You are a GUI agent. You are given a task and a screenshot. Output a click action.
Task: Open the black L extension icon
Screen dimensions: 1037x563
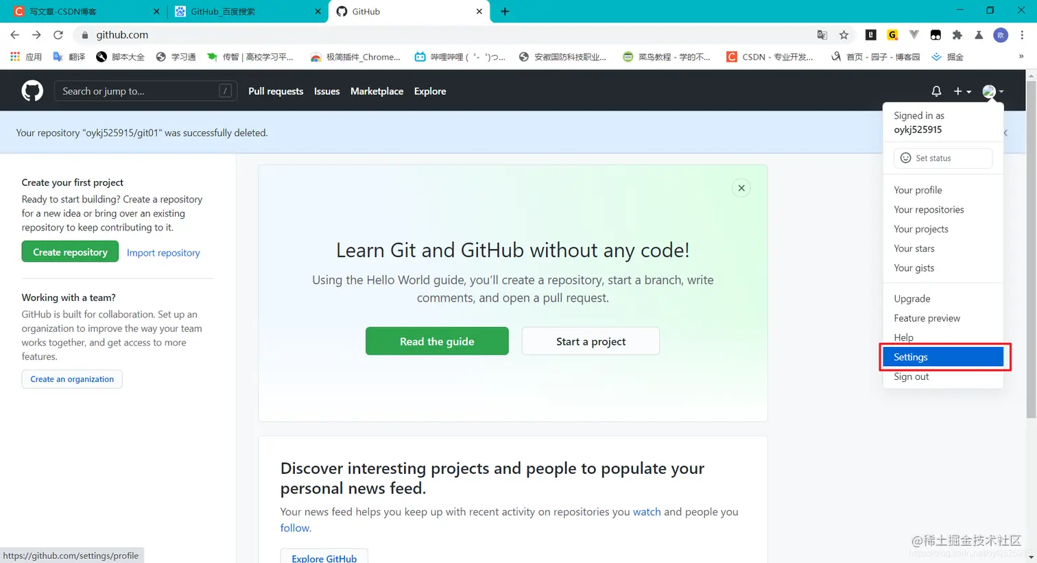click(871, 35)
